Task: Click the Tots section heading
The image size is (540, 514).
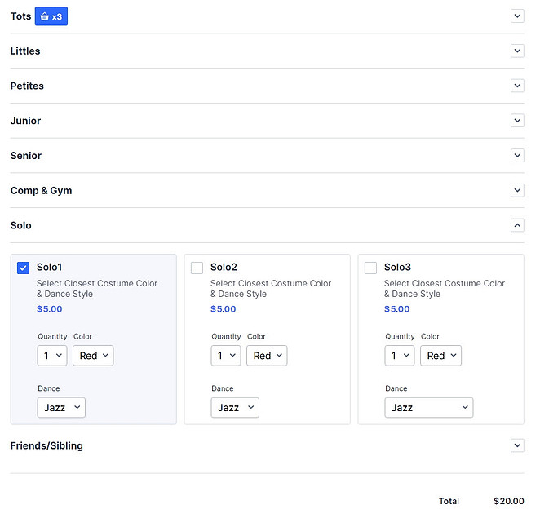Action: 20,16
